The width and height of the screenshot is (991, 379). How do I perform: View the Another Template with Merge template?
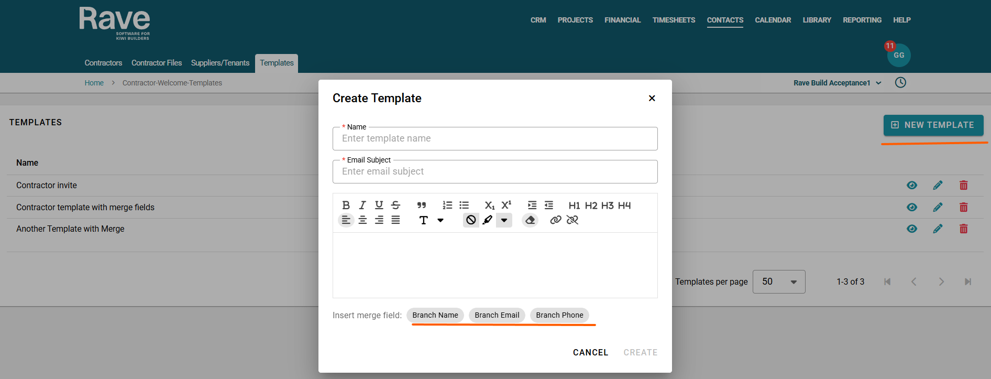point(912,229)
